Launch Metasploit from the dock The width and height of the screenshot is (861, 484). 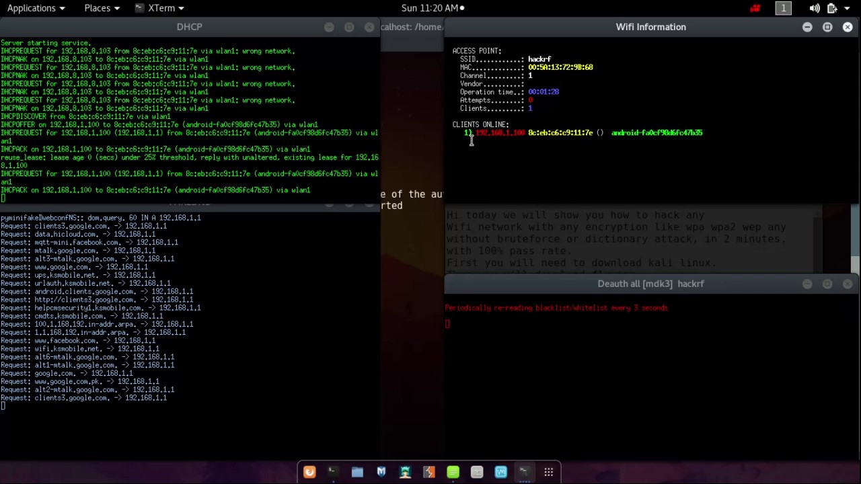pyautogui.click(x=381, y=472)
